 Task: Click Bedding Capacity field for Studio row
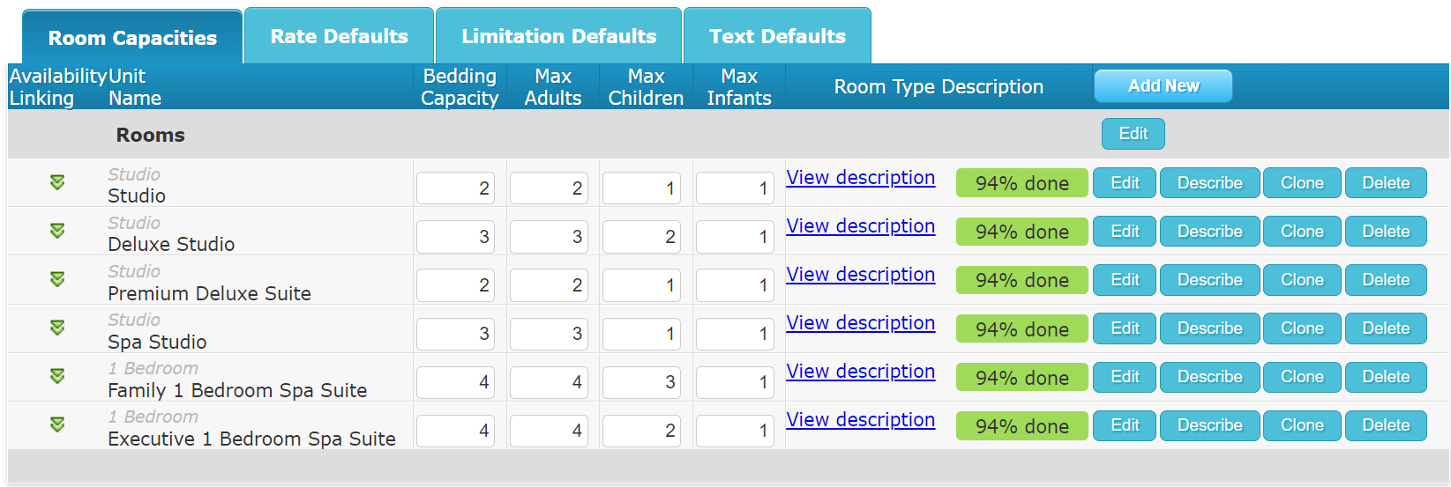tap(455, 188)
